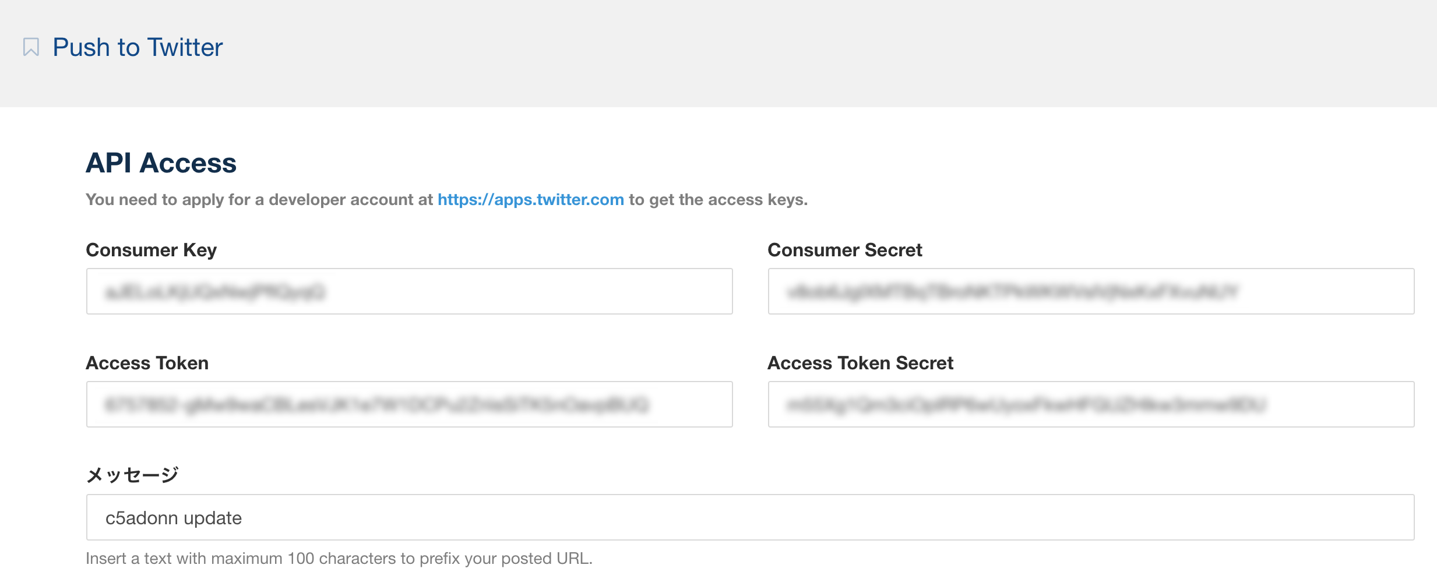1437x586 pixels.
Task: Click the Consumer Key label
Action: coord(151,250)
